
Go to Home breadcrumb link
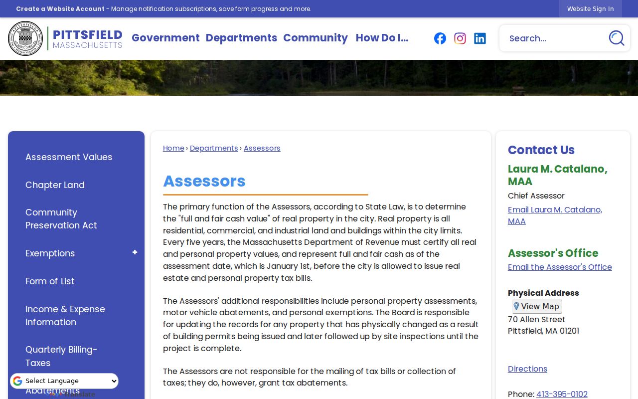click(x=173, y=148)
